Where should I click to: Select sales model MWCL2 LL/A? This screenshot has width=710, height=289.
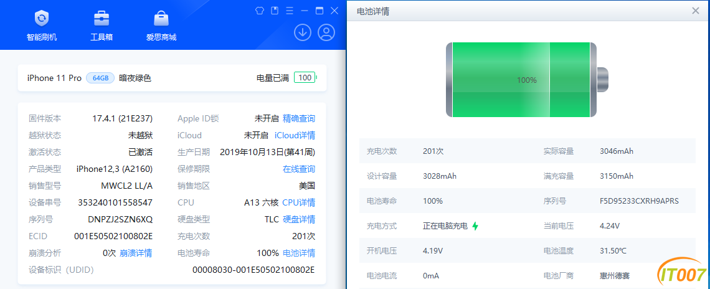127,186
